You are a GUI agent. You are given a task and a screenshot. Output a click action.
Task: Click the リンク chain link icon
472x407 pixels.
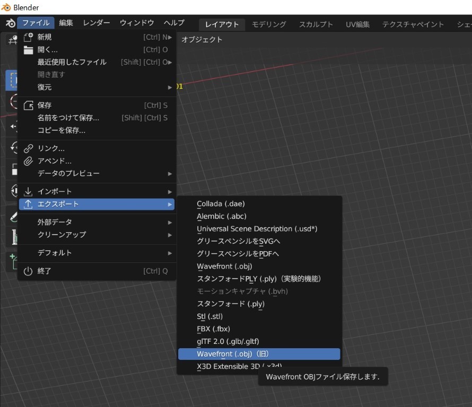click(x=29, y=148)
